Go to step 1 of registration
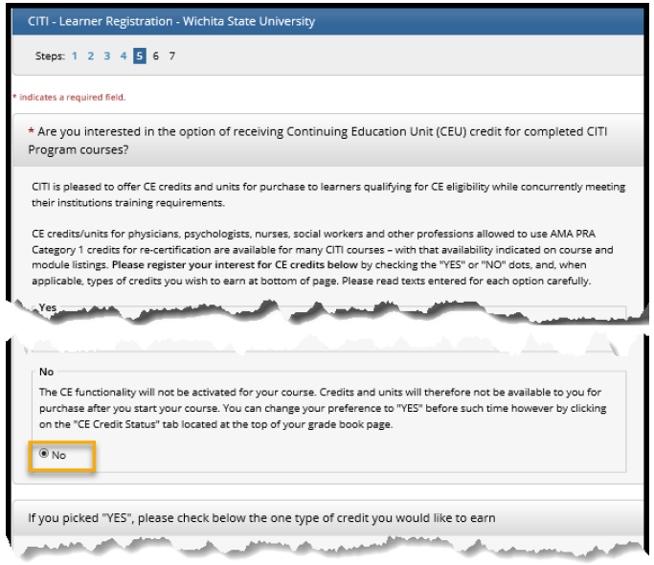The height and width of the screenshot is (565, 654). [x=75, y=56]
